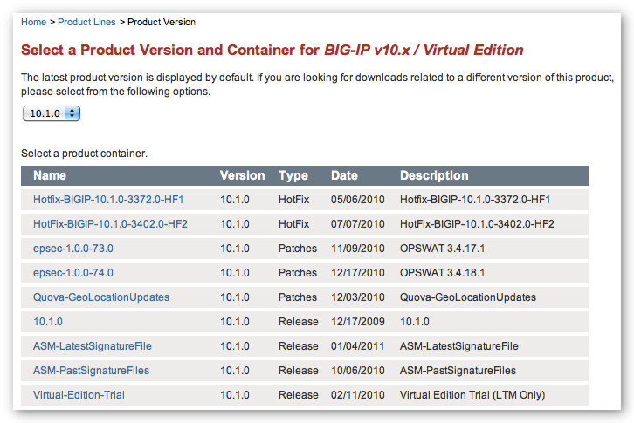
Task: Click date 01/04/2011 cell
Action: pos(358,346)
